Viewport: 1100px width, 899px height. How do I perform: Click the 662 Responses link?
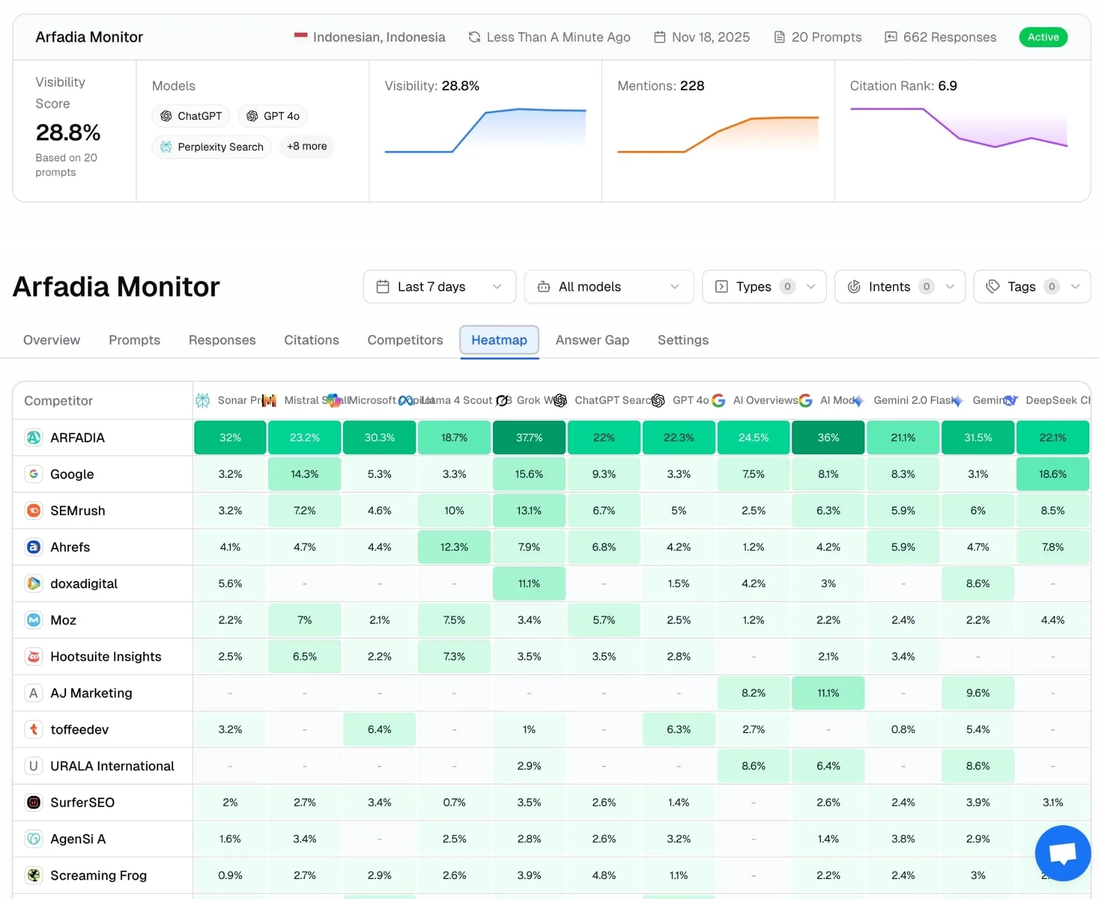pos(940,37)
